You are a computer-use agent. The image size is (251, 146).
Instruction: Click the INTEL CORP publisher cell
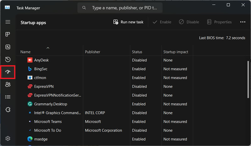95,113
